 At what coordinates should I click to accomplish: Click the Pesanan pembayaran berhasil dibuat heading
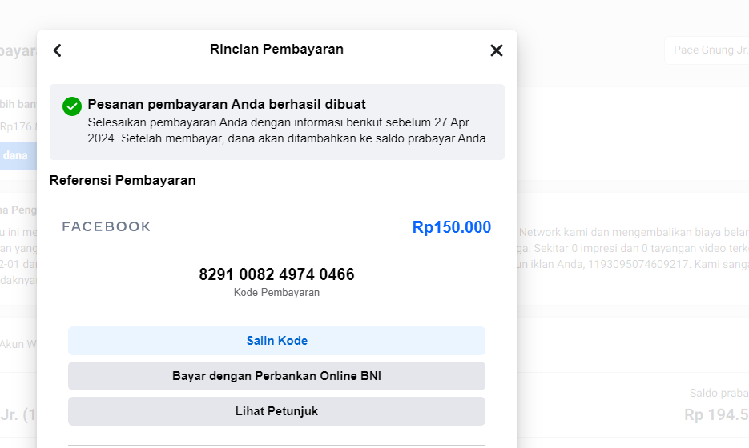pyautogui.click(x=227, y=104)
